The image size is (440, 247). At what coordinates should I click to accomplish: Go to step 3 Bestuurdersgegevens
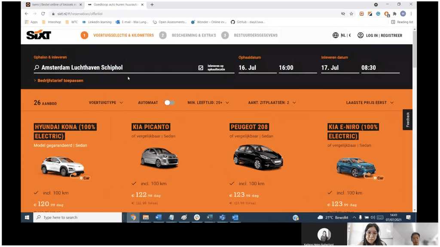point(249,35)
